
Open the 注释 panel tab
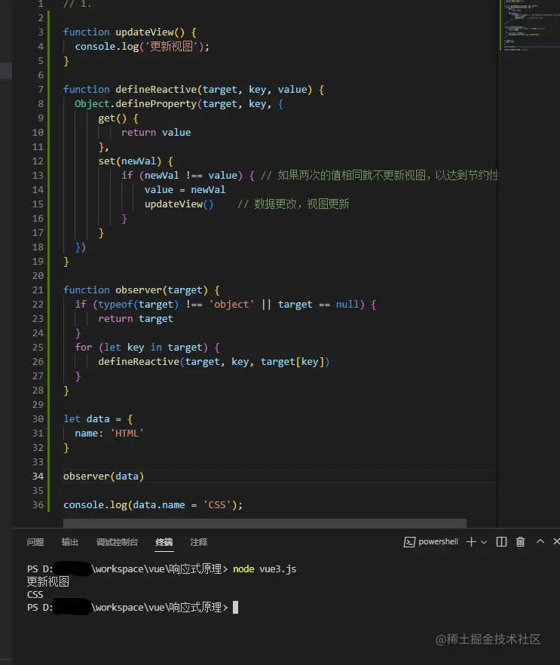pyautogui.click(x=199, y=542)
